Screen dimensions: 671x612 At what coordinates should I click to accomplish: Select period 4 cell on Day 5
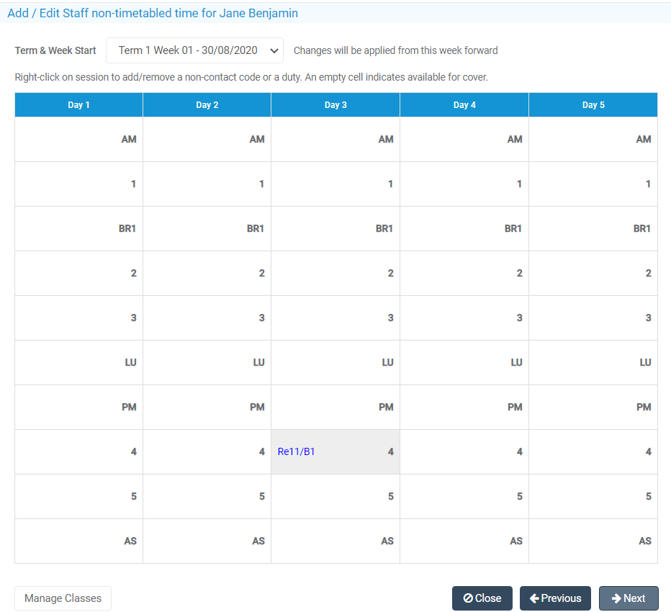(x=593, y=451)
